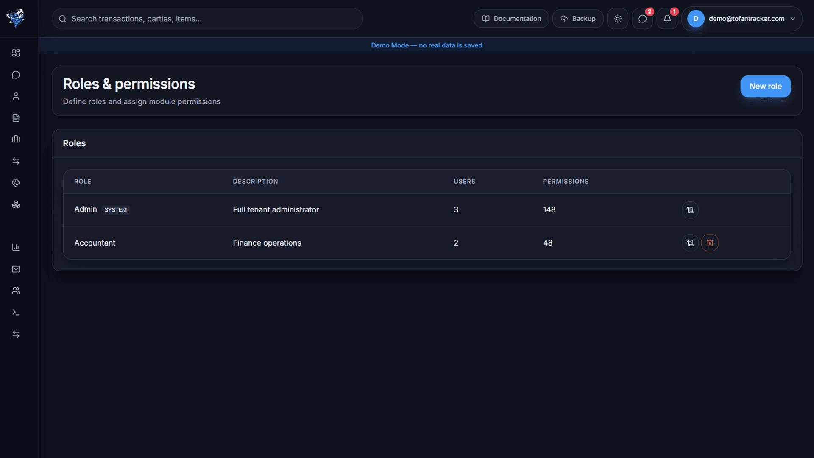This screenshot has height=458, width=814.
Task: Click the Admin users count 3
Action: tap(456, 210)
